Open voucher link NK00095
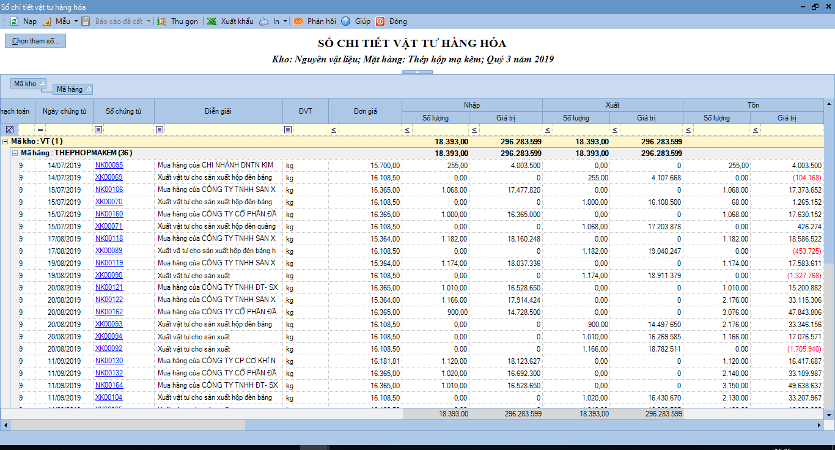835x450 pixels. 109,165
